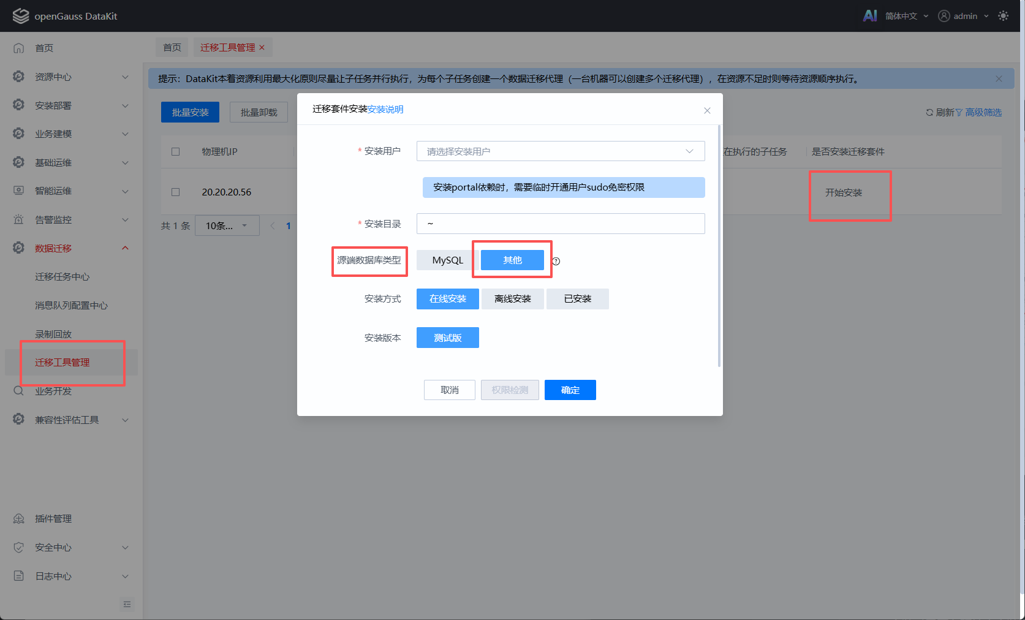Click the AI assistant icon in header

pyautogui.click(x=870, y=16)
